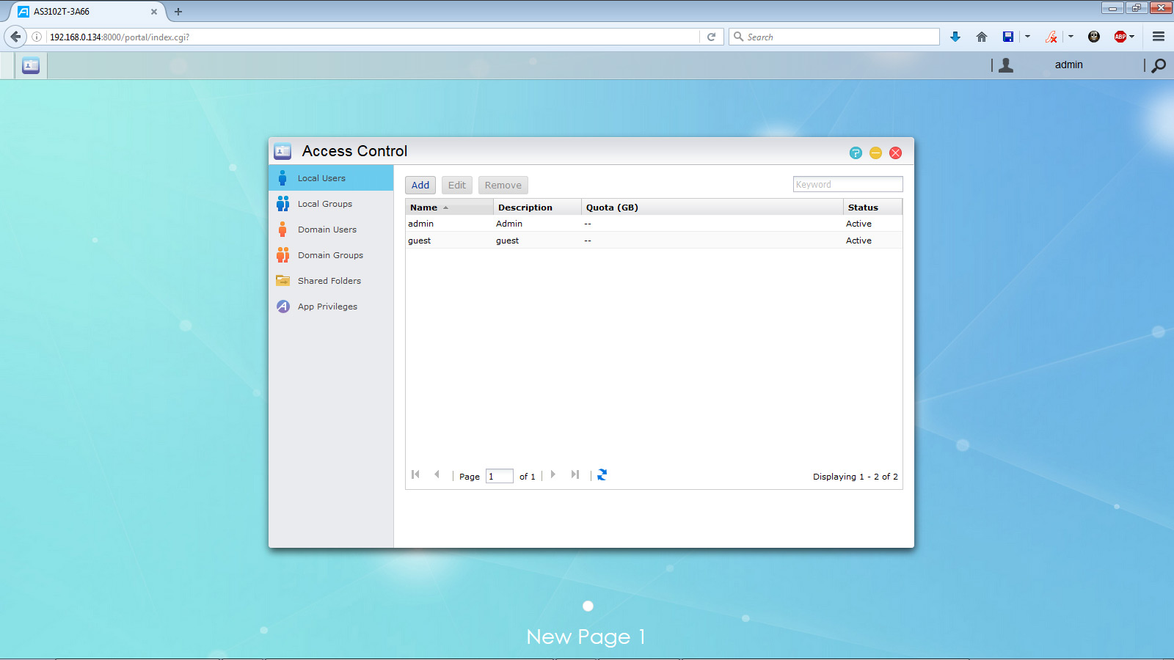Sort by the Status column header
The image size is (1174, 660).
coord(872,208)
